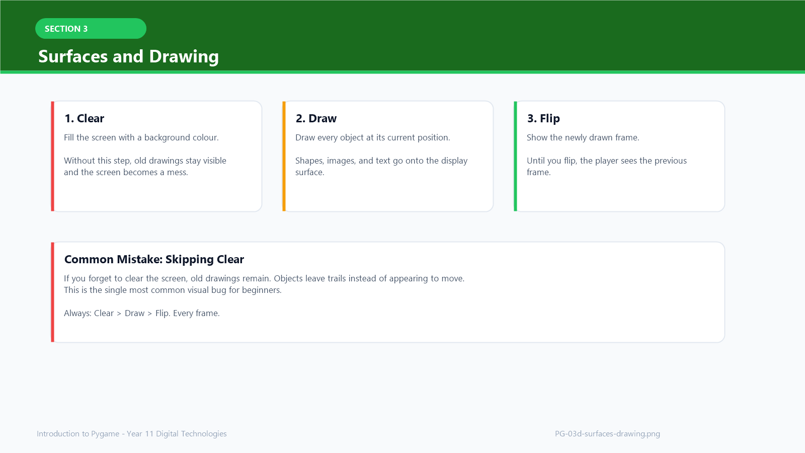Click the 'Until you flip' paragraph
805x453 pixels.
pos(607,166)
